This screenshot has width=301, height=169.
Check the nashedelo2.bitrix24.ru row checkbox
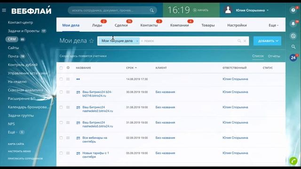coord(61,108)
